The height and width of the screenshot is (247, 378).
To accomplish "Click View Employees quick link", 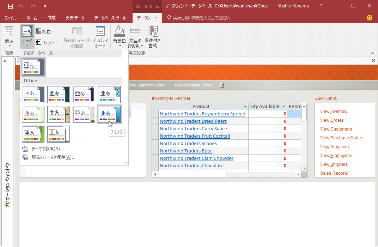I will click(x=336, y=156).
